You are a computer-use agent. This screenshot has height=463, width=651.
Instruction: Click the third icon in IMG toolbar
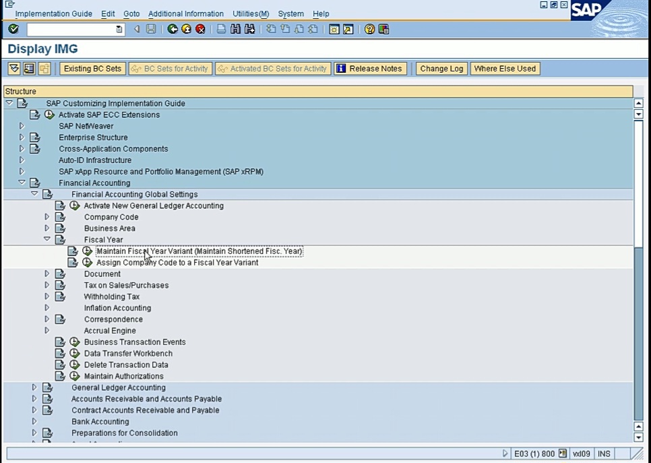coord(44,69)
